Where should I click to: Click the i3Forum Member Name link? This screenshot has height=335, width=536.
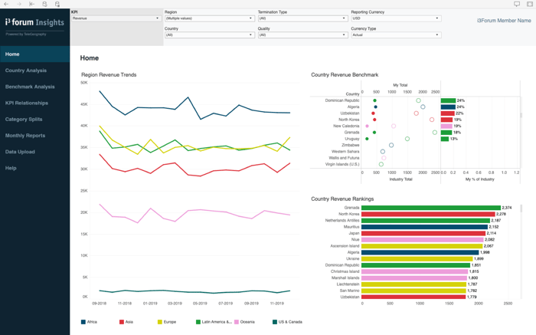pos(504,21)
